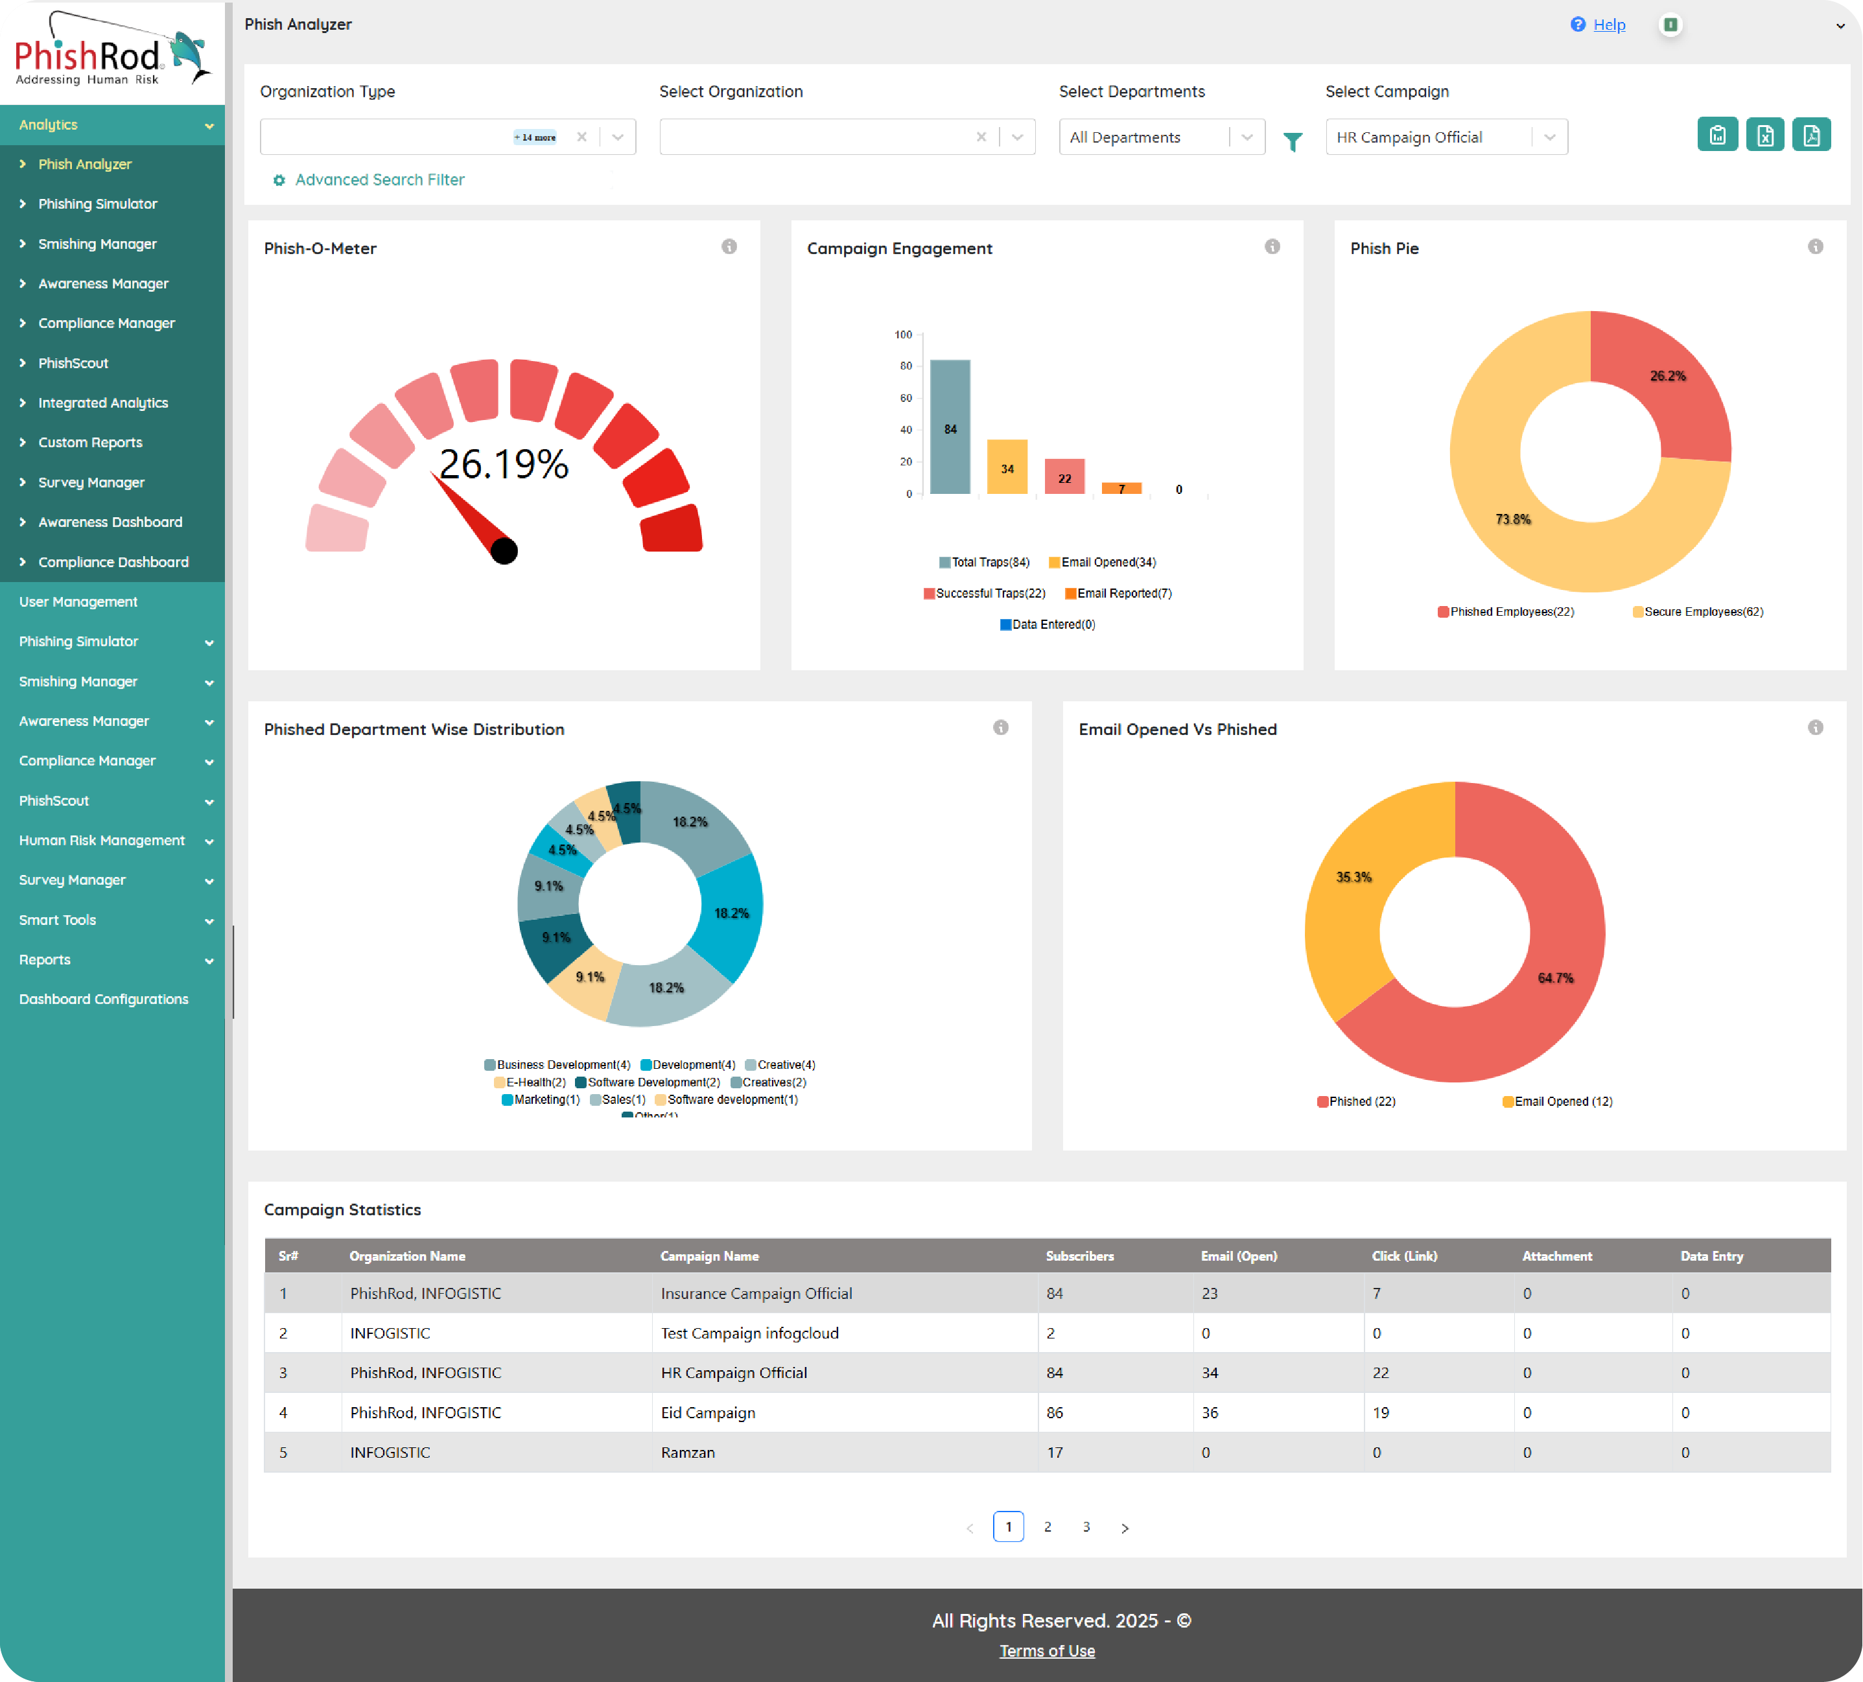The image size is (1863, 1682).
Task: Open info icon on Phish-O-Meter card
Action: click(729, 247)
